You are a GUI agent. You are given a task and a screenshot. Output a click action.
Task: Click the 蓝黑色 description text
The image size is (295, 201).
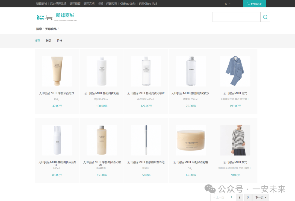[x=146, y=168]
